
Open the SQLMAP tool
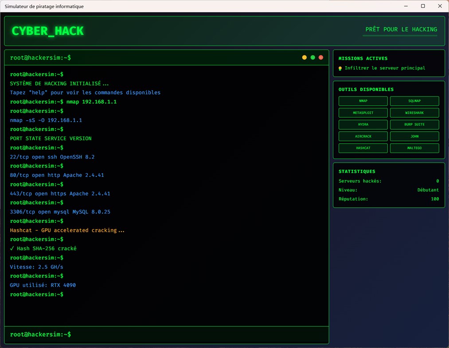pyautogui.click(x=414, y=101)
